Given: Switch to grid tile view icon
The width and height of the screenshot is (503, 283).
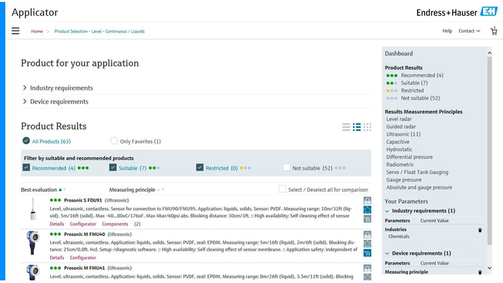Looking at the screenshot, I should click(367, 127).
